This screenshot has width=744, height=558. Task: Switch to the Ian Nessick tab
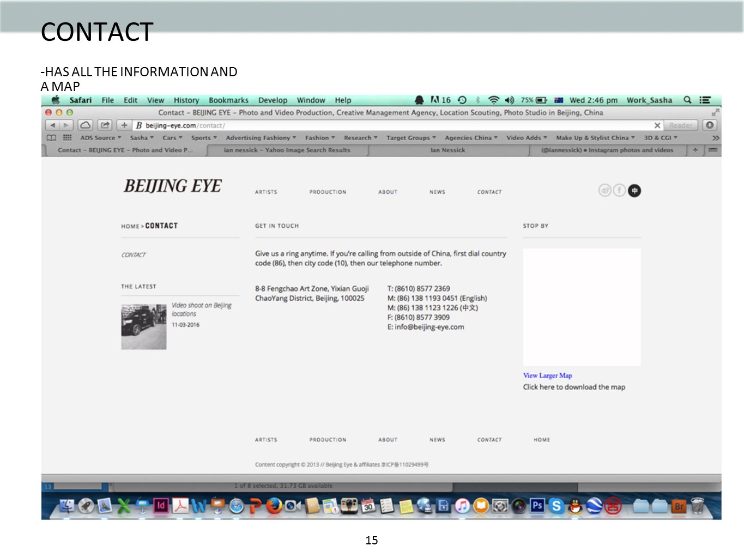click(x=448, y=150)
